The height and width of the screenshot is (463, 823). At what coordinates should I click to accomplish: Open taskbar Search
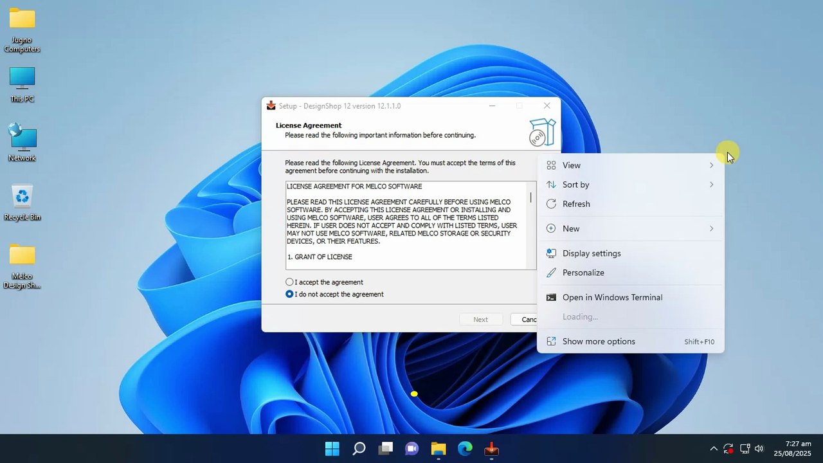(x=359, y=449)
